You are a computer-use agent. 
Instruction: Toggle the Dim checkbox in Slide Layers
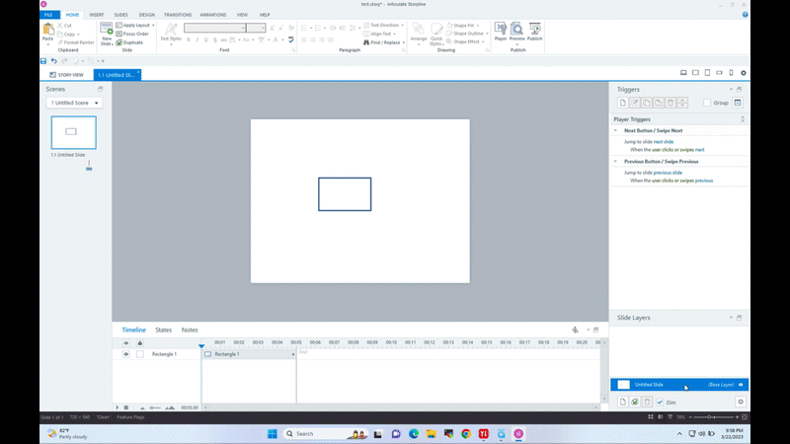tap(660, 403)
